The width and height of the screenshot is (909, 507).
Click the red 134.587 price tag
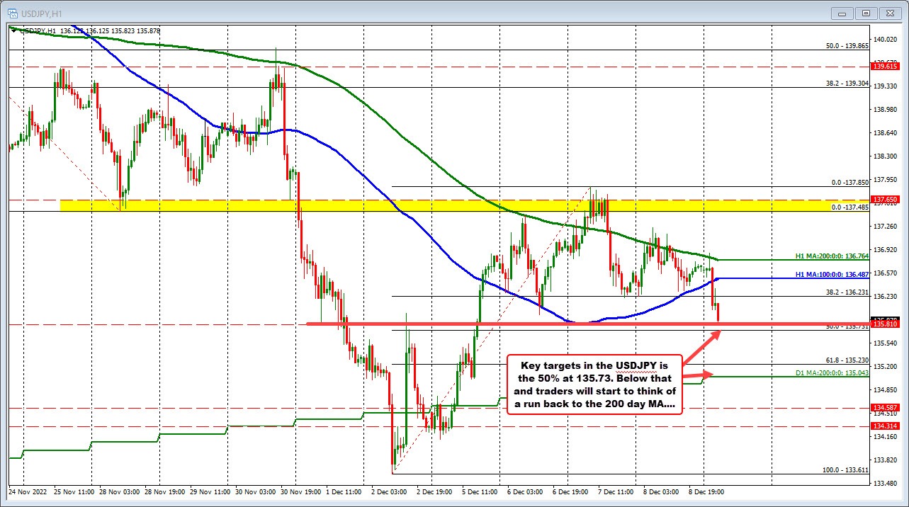(886, 407)
